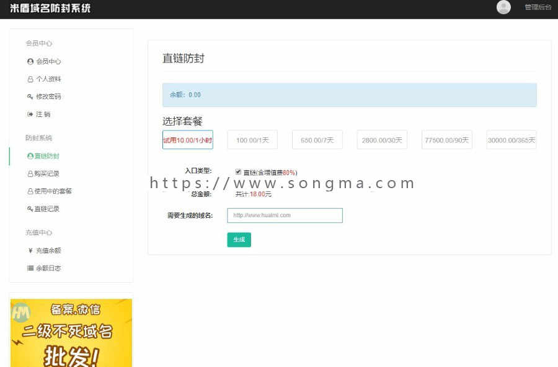
Task: Select 注销 to log out
Action: [43, 114]
